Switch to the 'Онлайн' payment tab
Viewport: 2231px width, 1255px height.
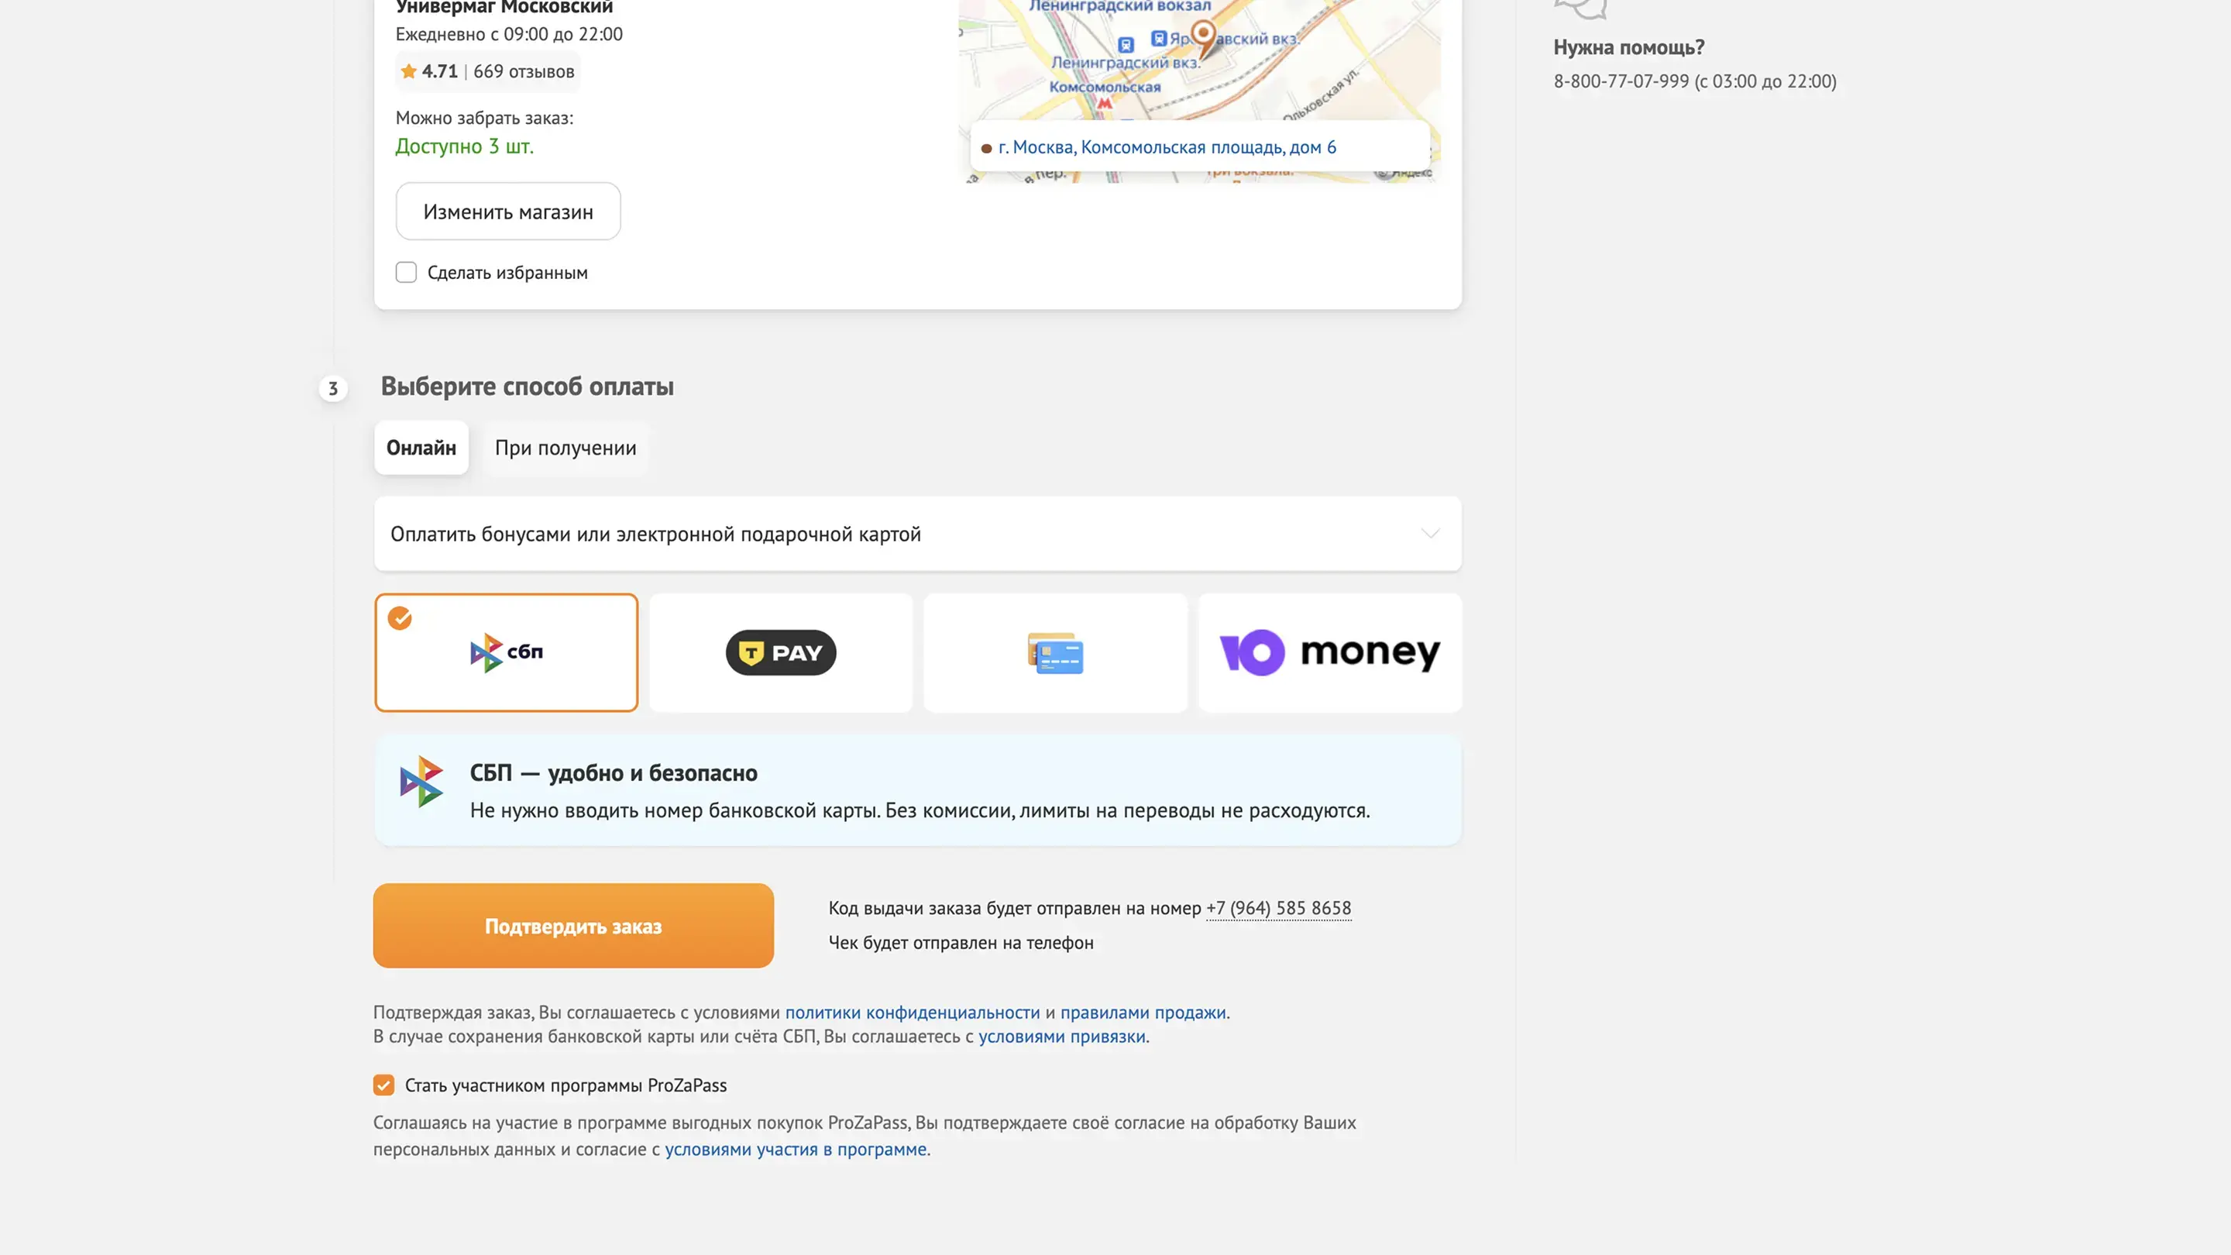pyautogui.click(x=421, y=448)
